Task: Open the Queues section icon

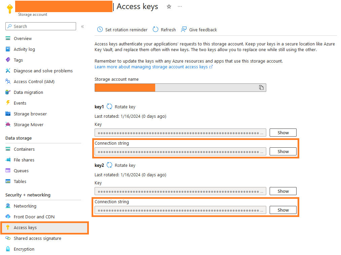Action: click(x=8, y=171)
